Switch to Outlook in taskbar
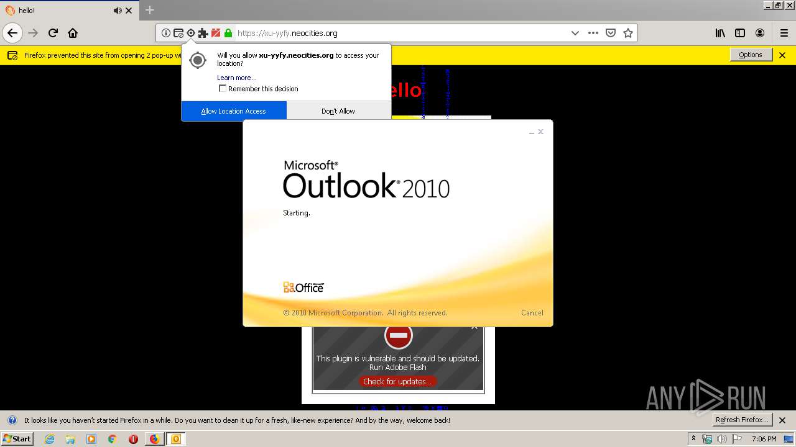Image resolution: width=796 pixels, height=447 pixels. coord(176,439)
